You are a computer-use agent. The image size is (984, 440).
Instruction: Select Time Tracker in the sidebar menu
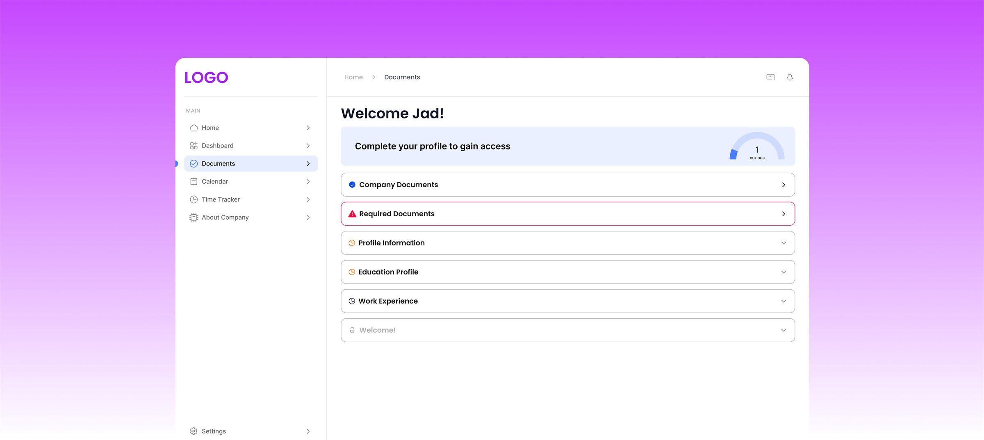251,200
